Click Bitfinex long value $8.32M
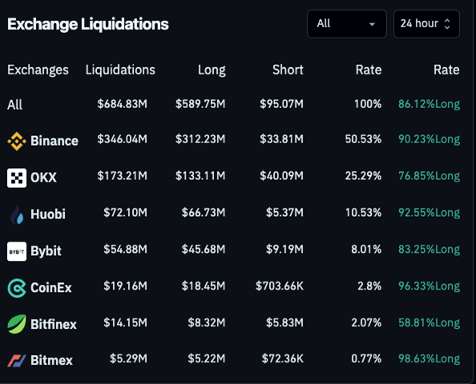This screenshot has height=384, width=476. pyautogui.click(x=207, y=322)
